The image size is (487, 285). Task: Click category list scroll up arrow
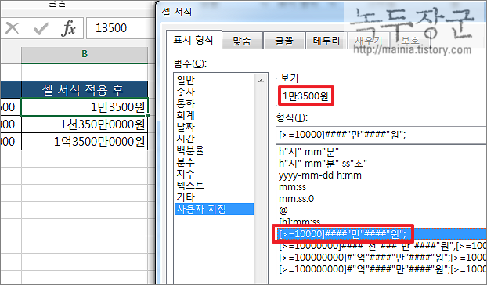[261, 81]
